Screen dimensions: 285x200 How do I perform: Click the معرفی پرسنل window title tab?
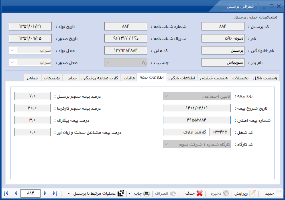240,6
